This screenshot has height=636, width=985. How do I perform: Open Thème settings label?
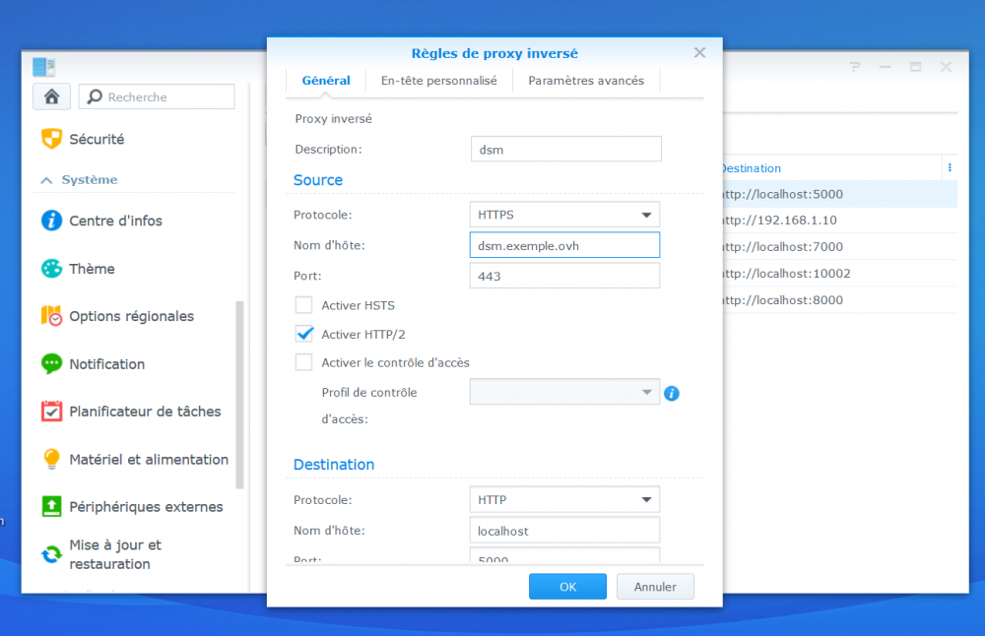[92, 269]
